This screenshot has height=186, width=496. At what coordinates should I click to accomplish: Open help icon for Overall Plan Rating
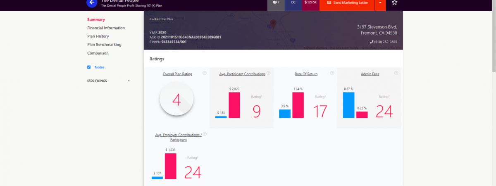(x=205, y=73)
